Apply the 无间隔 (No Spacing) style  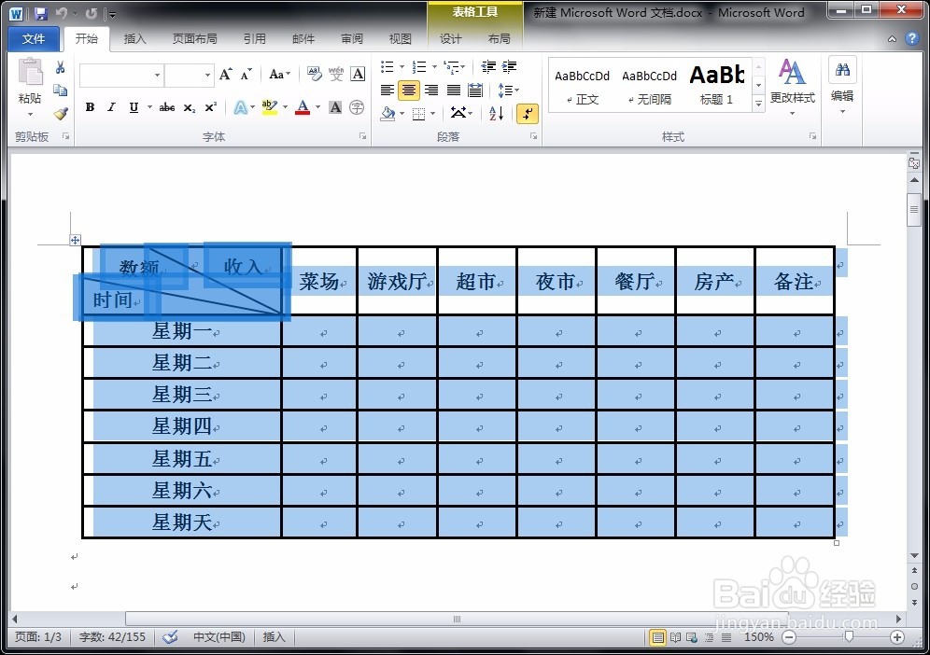[650, 86]
